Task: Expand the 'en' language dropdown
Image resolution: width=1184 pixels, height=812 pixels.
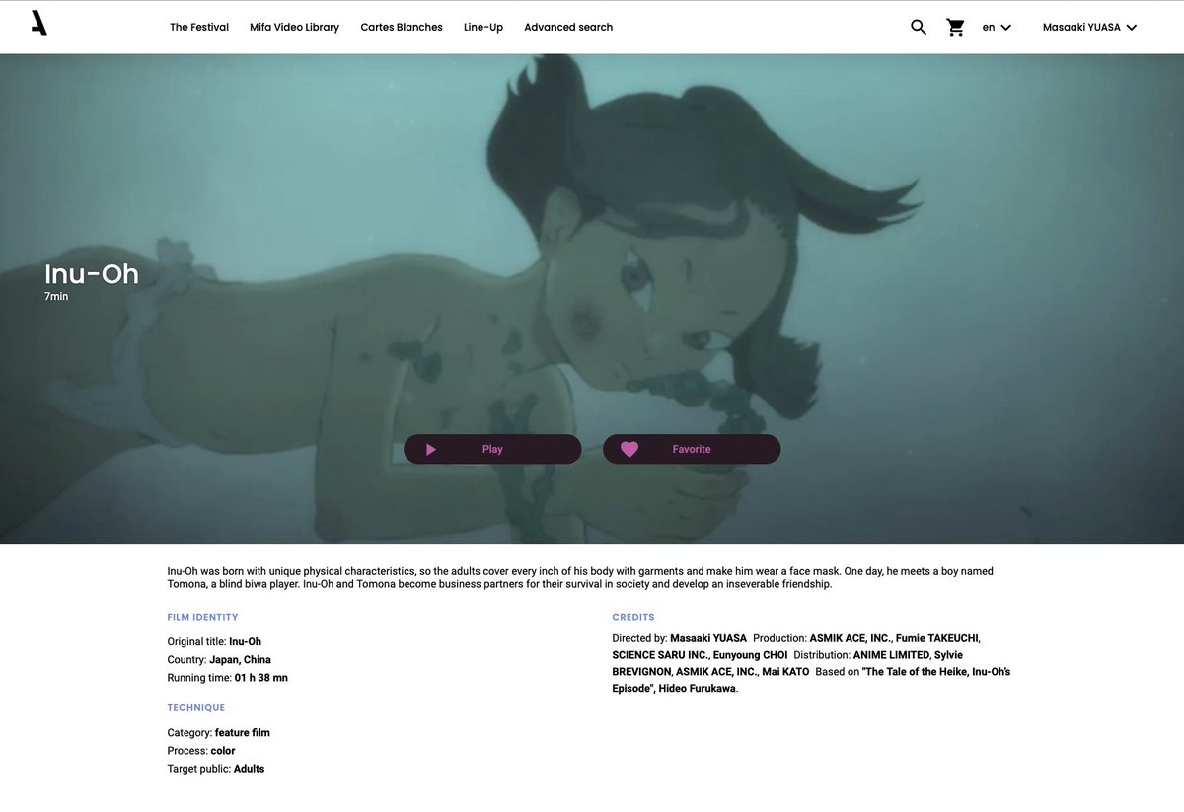Action: [x=997, y=27]
